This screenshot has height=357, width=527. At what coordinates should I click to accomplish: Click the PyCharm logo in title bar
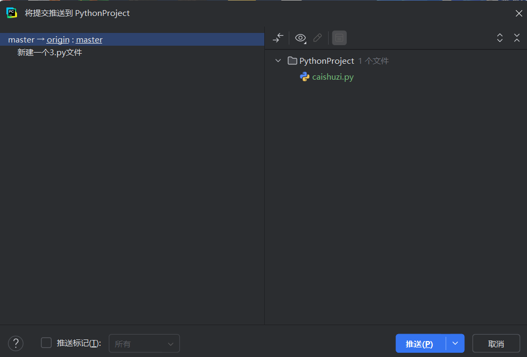[x=11, y=13]
